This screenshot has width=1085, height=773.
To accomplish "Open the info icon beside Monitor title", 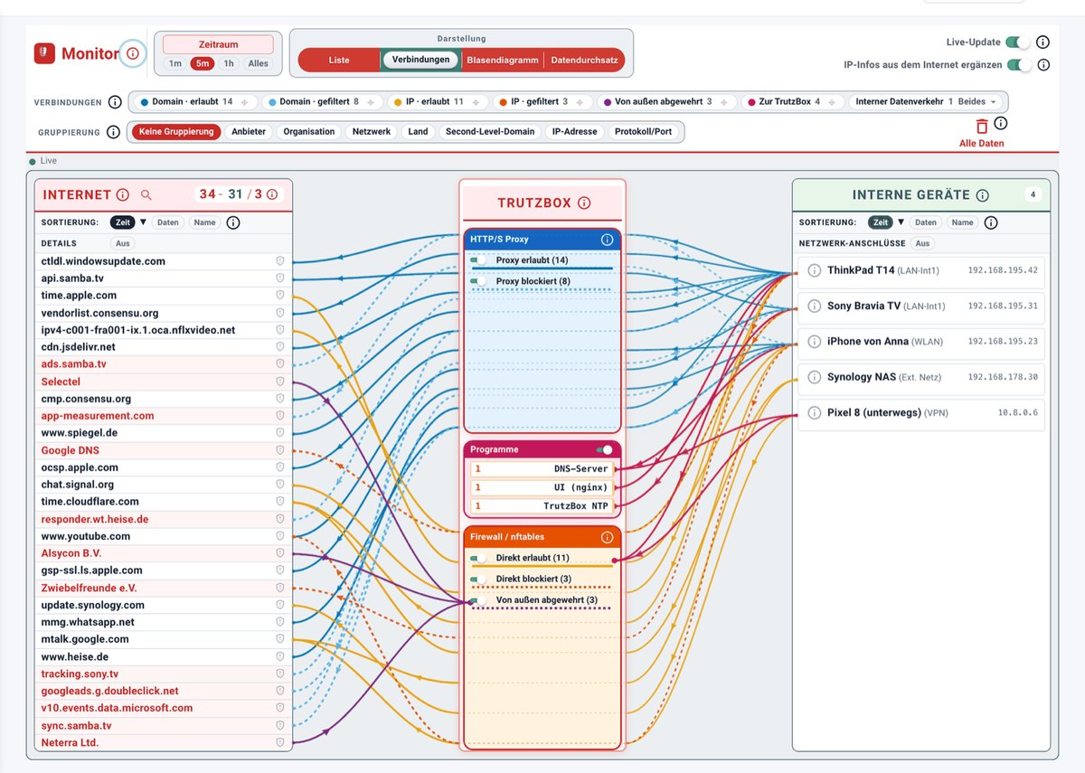I will tap(133, 53).
